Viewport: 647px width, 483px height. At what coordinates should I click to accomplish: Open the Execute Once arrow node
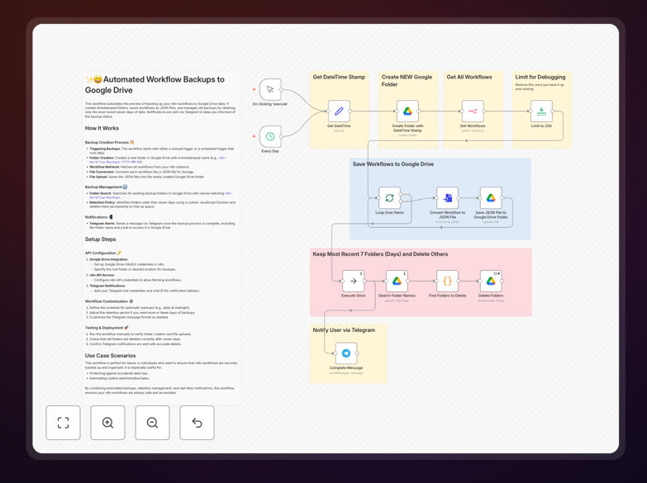point(353,281)
